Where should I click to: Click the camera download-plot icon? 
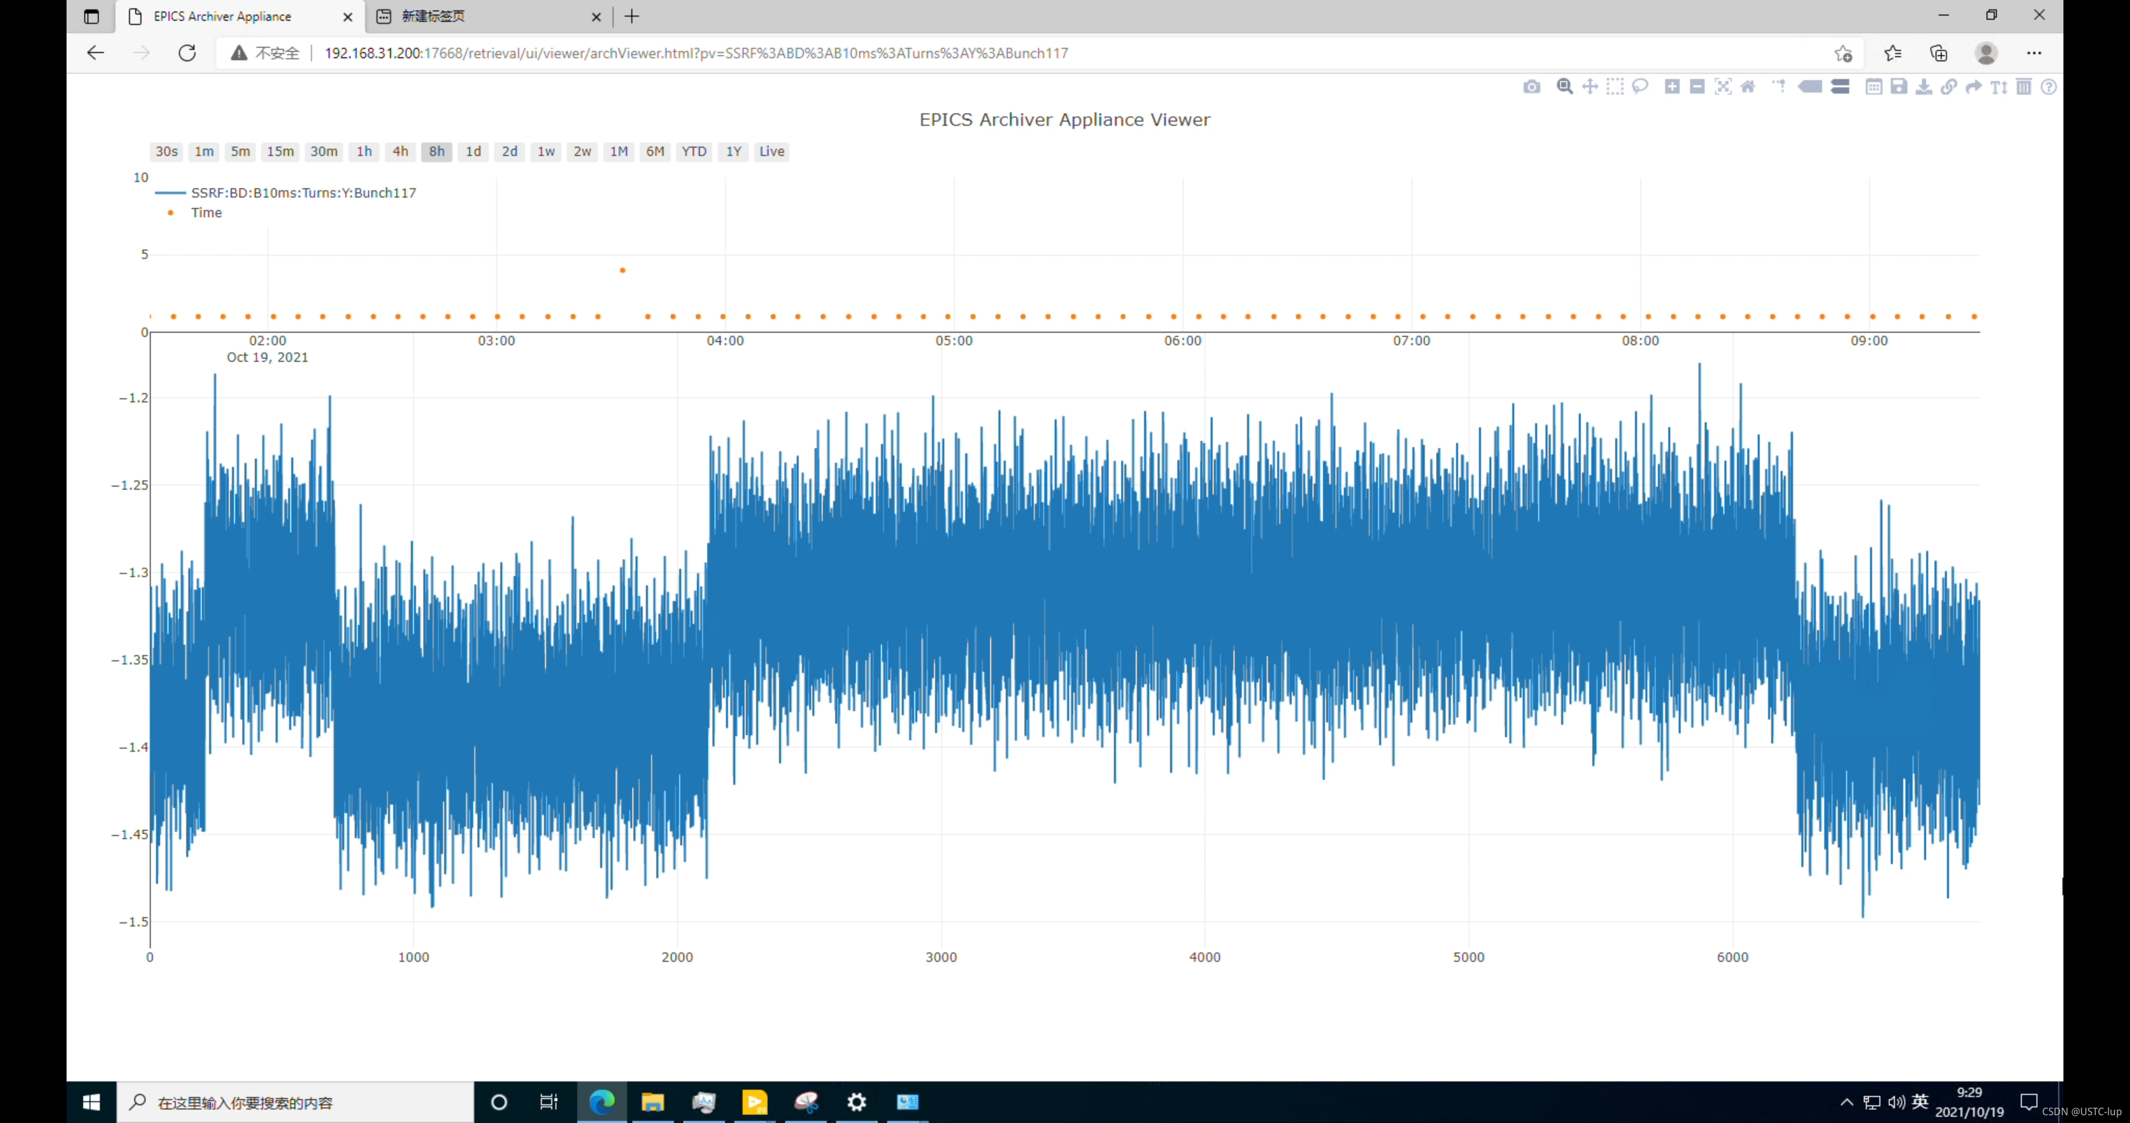click(1531, 87)
